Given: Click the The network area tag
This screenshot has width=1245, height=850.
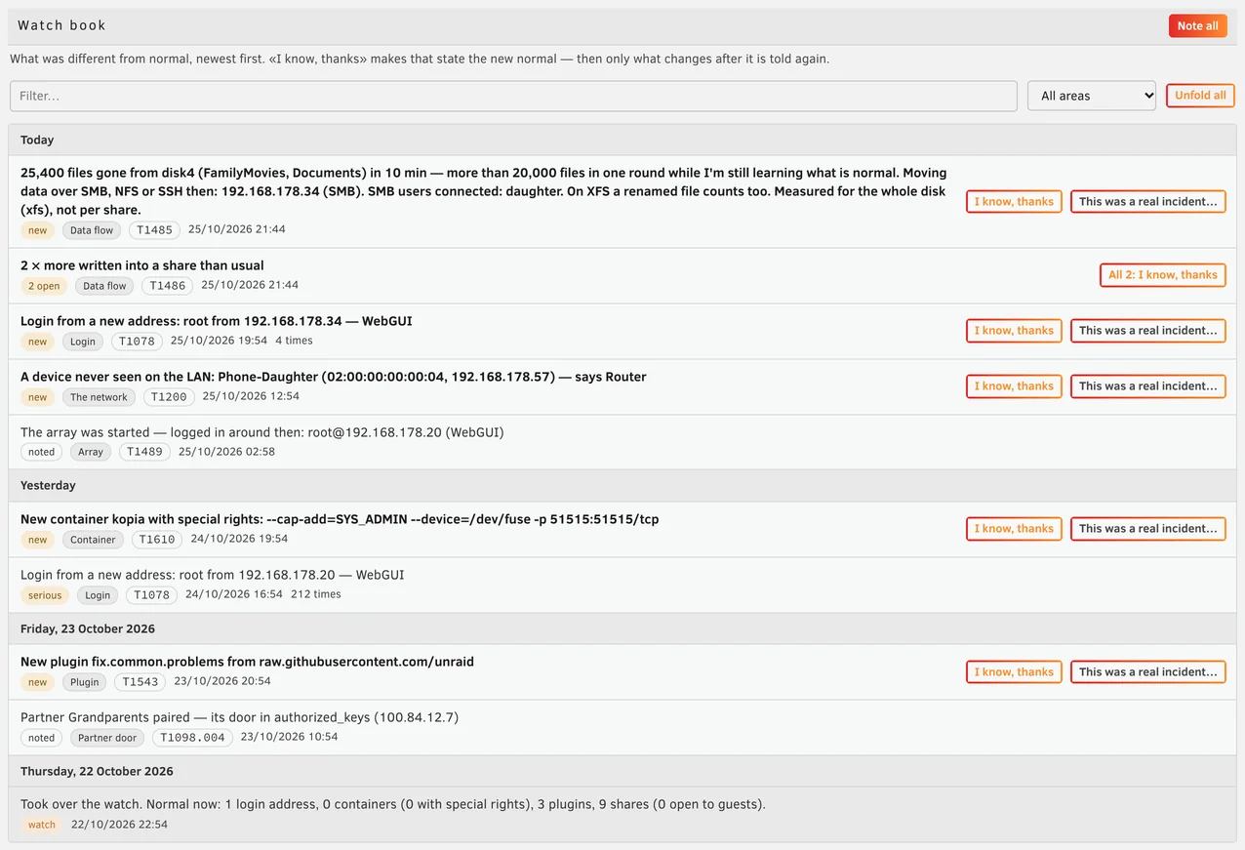Looking at the screenshot, I should pyautogui.click(x=99, y=397).
